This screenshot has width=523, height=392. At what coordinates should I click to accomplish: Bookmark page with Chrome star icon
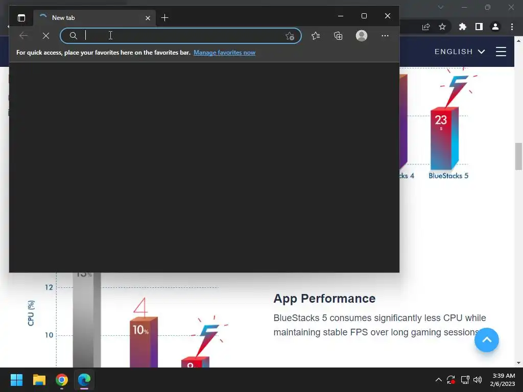pos(442,27)
